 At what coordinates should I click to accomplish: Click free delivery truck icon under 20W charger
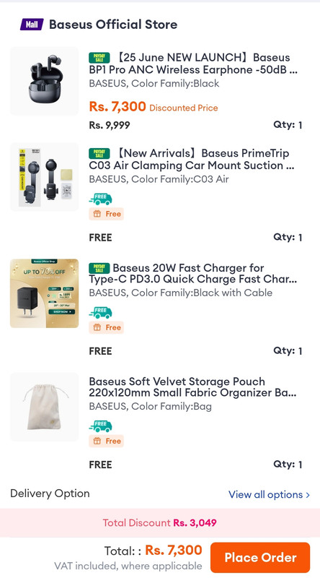click(100, 313)
